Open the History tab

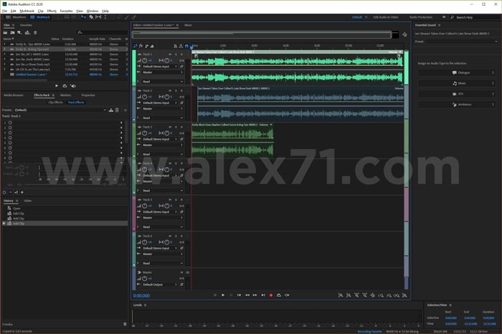pyautogui.click(x=9, y=201)
